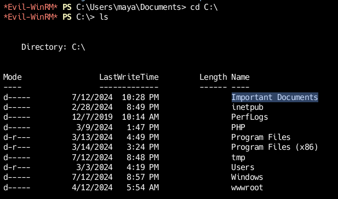Click the Length column header

[x=213, y=77]
